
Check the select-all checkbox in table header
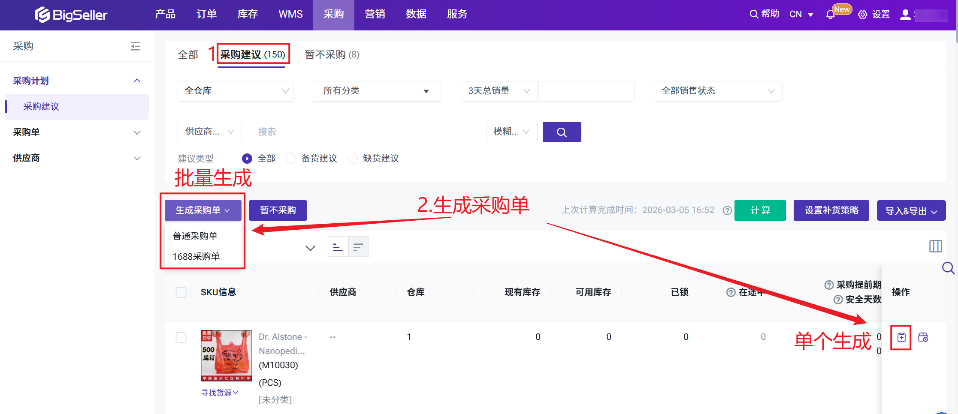pos(181,292)
